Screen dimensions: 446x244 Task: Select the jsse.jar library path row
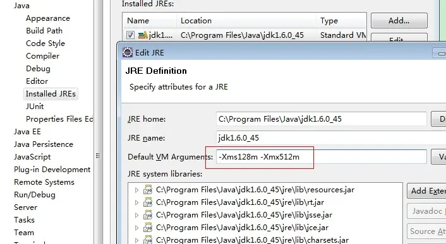(x=244, y=215)
